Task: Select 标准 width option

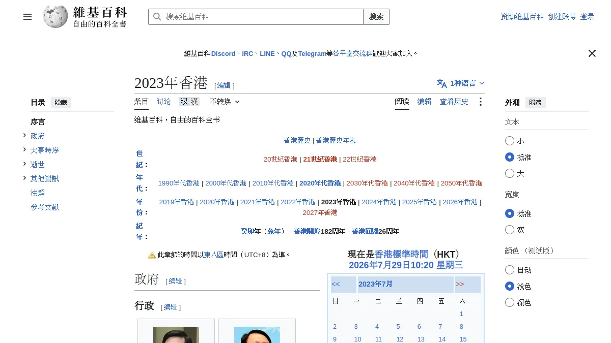Action: click(x=510, y=213)
